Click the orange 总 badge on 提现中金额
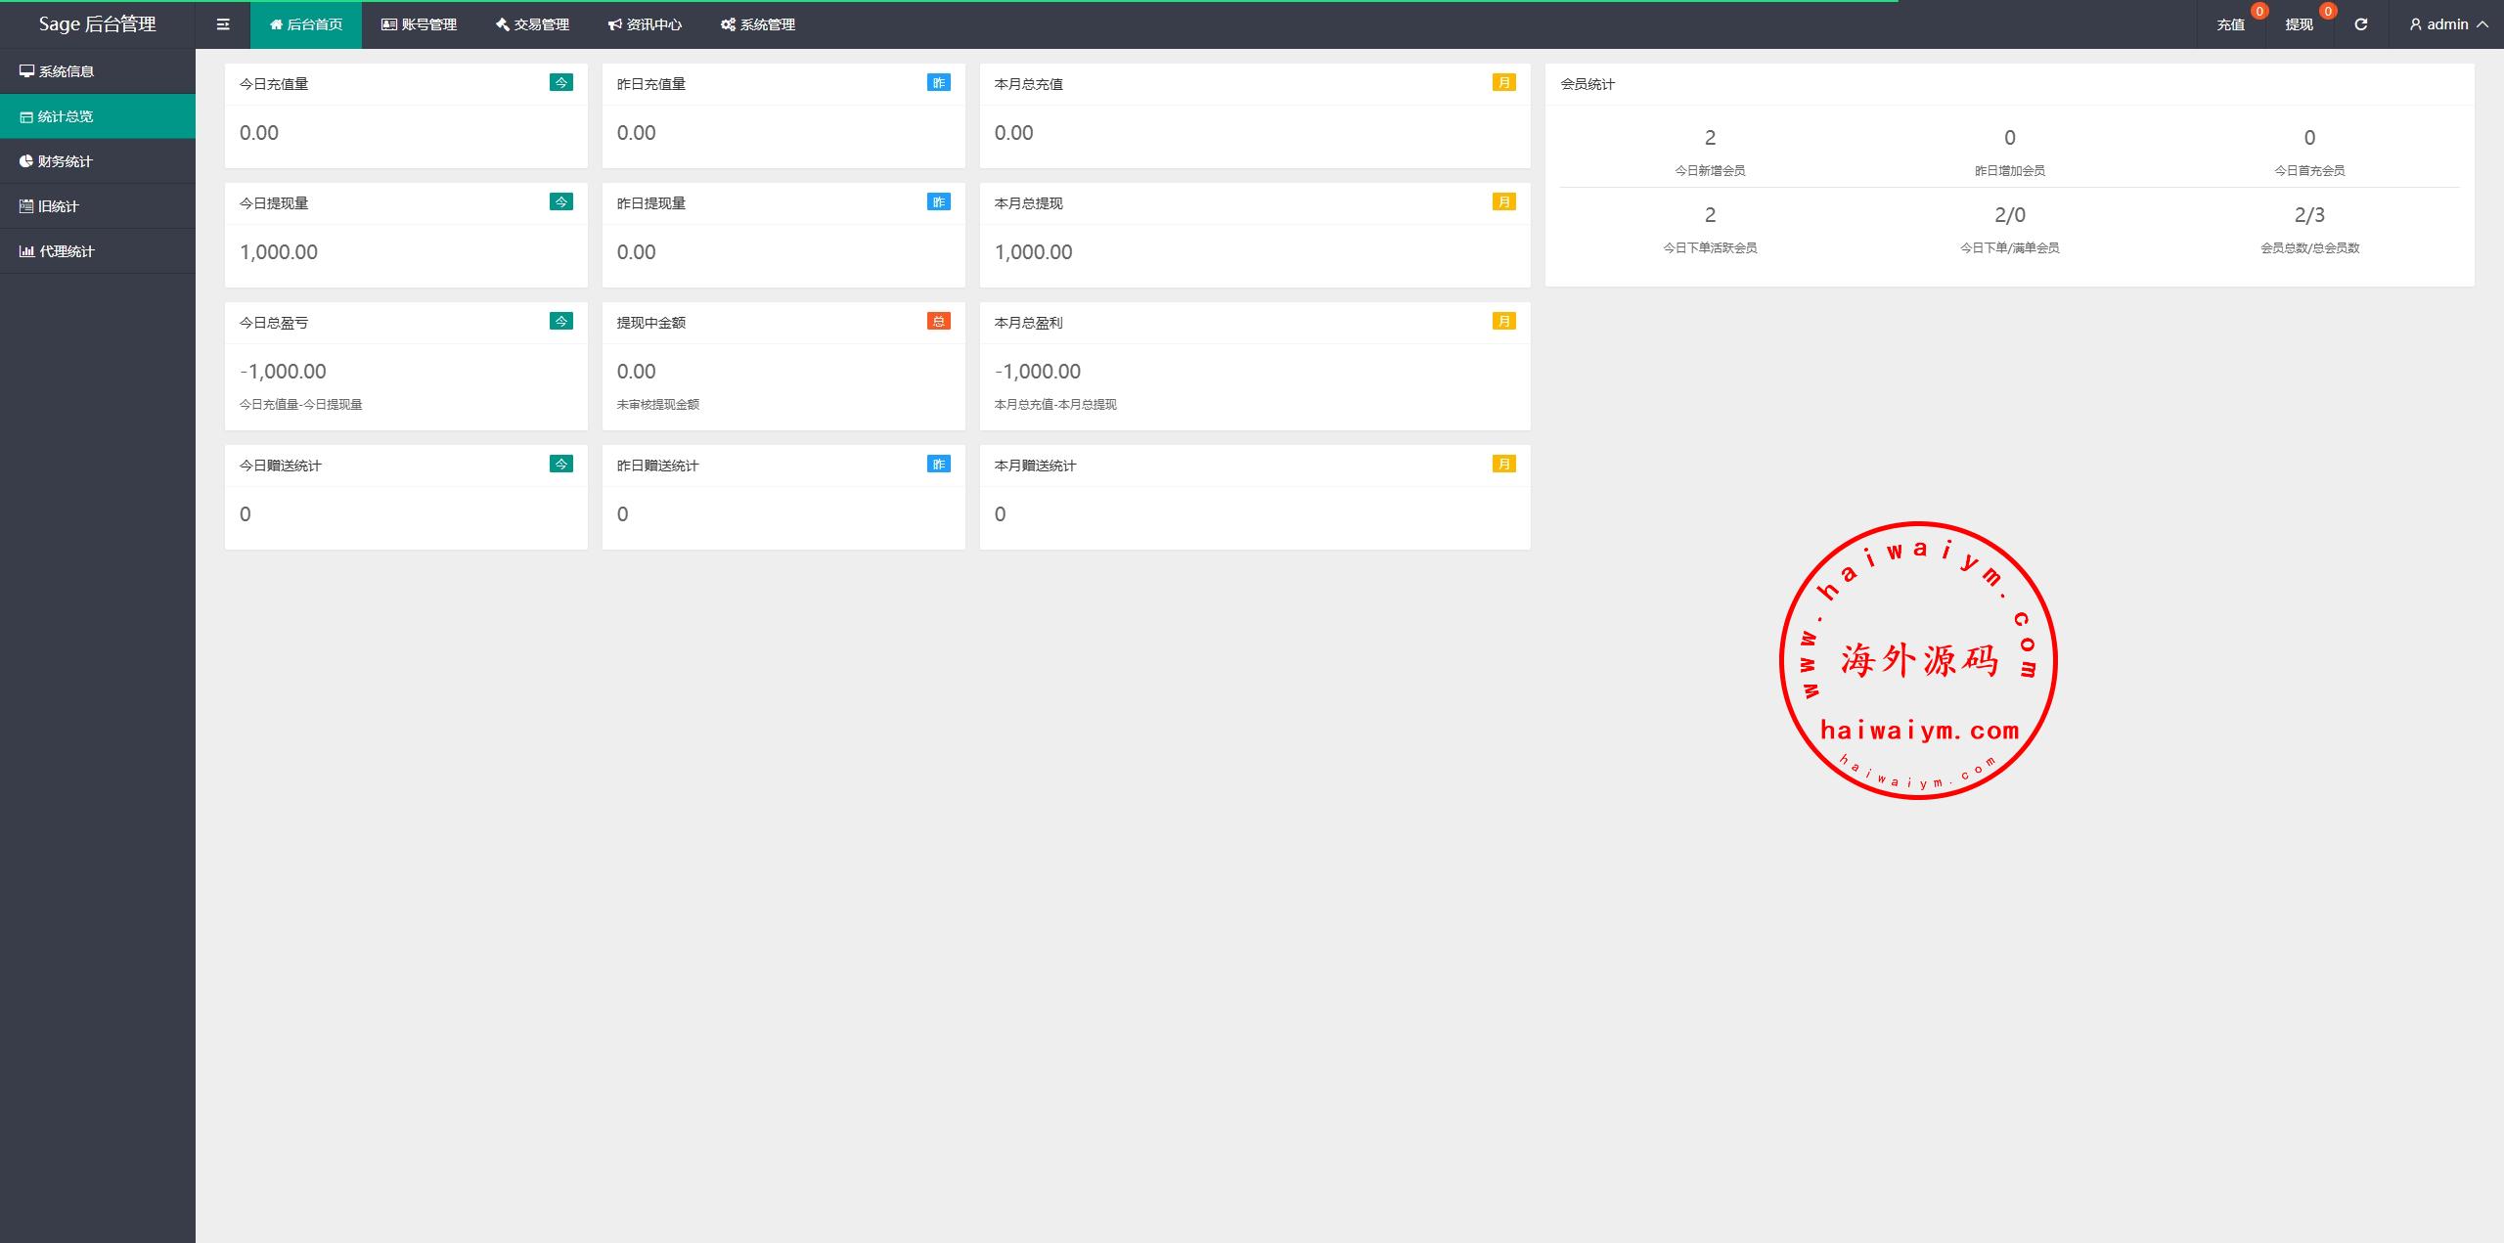2504x1243 pixels. pos(938,322)
